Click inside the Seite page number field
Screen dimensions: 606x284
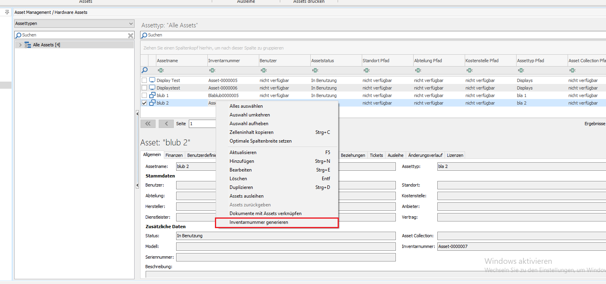tap(202, 124)
